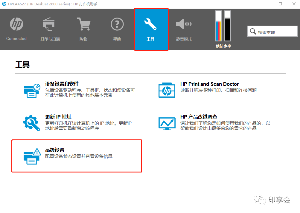Click the HP 产品改进调查 monitor chart icon
The image size is (300, 213).
coord(167,124)
